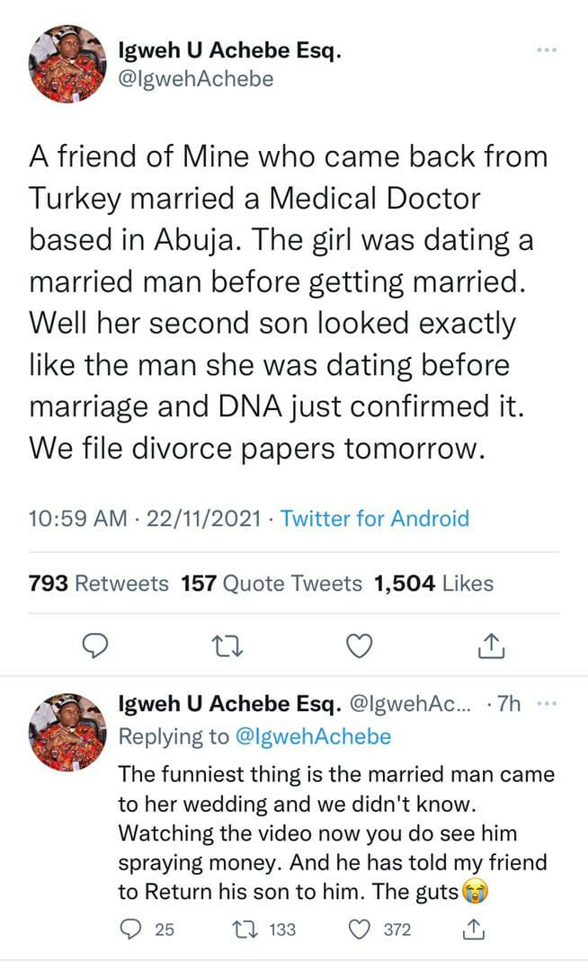Open the more options menu on main tweet
588x971 pixels.
[x=547, y=51]
